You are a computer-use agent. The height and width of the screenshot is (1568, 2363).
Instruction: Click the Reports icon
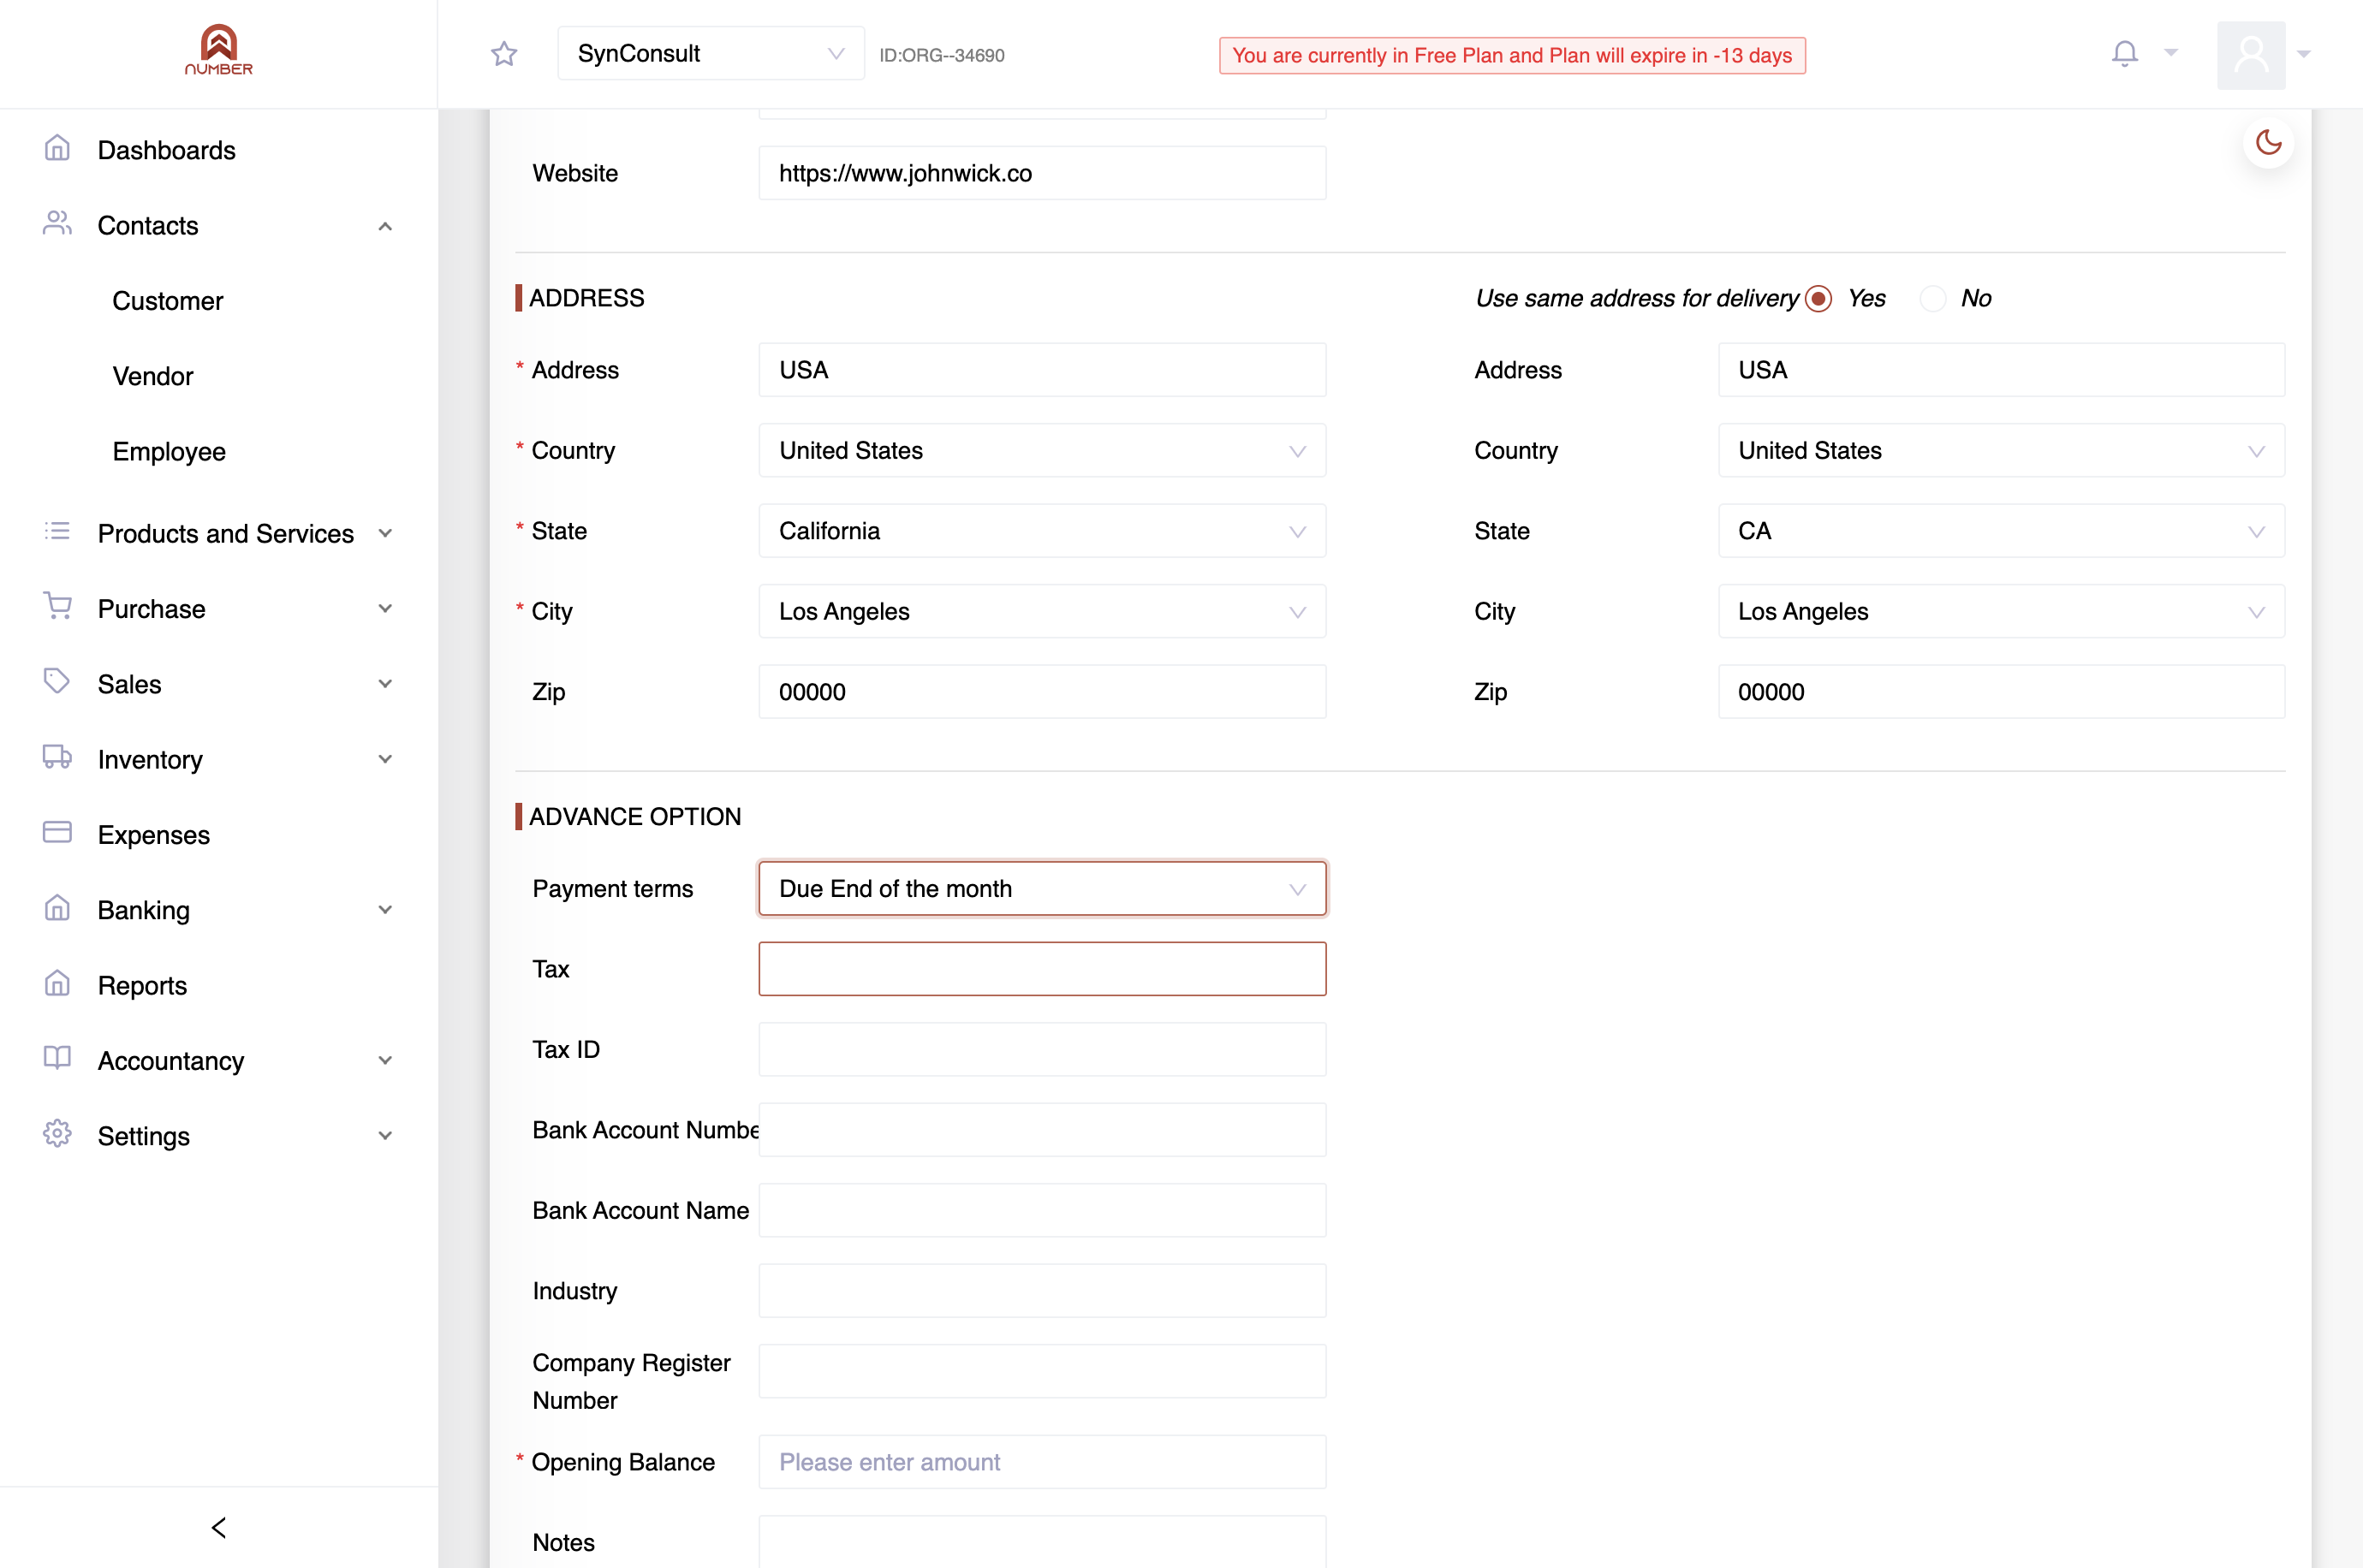point(57,984)
